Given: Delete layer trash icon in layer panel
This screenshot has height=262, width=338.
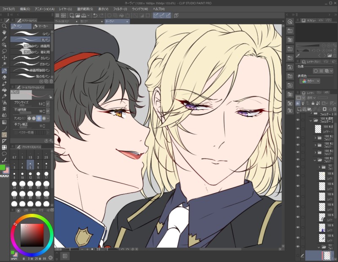Looking at the screenshot, I should pos(334,109).
